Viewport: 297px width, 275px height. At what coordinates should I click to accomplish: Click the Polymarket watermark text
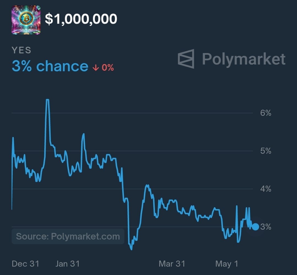pos(244,59)
